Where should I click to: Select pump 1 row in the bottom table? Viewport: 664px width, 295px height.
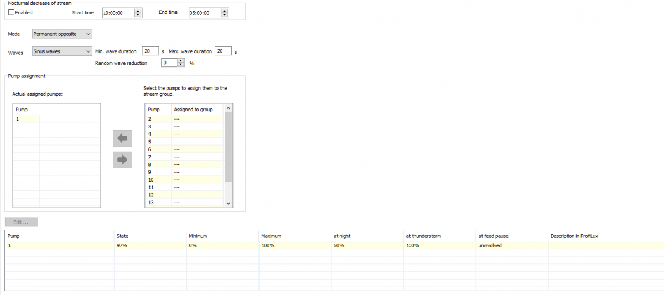[x=334, y=245]
